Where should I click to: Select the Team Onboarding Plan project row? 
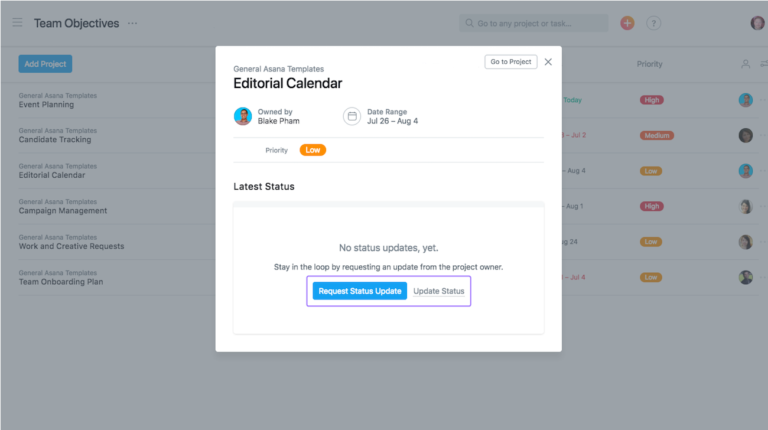point(61,278)
